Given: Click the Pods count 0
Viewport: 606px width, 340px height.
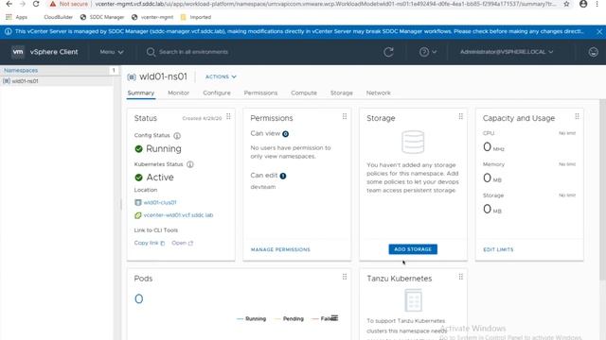Looking at the screenshot, I should point(139,298).
